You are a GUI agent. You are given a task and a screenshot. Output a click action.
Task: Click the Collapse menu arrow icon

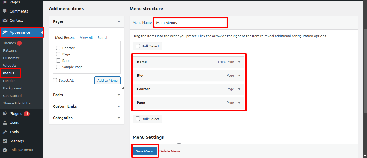pyautogui.click(x=5, y=150)
